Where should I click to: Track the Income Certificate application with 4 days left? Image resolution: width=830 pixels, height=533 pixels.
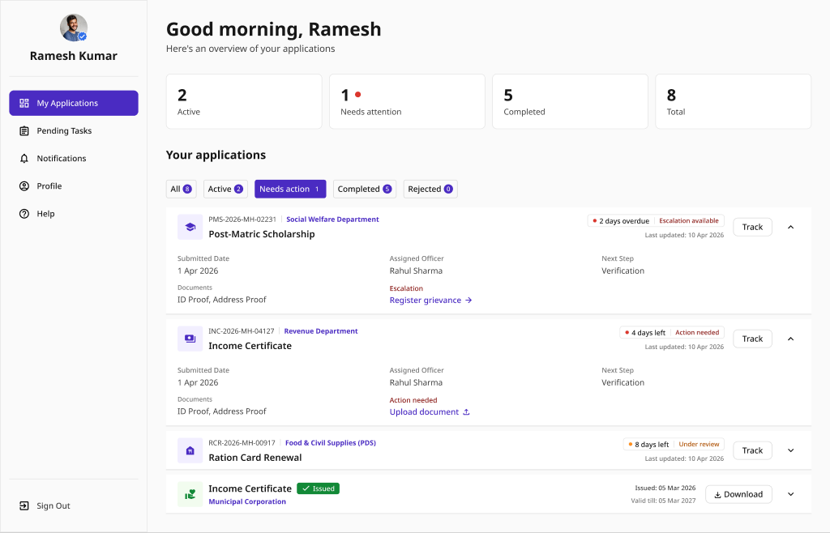point(752,339)
